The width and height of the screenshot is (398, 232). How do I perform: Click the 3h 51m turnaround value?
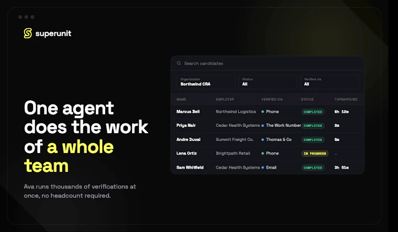tap(341, 167)
